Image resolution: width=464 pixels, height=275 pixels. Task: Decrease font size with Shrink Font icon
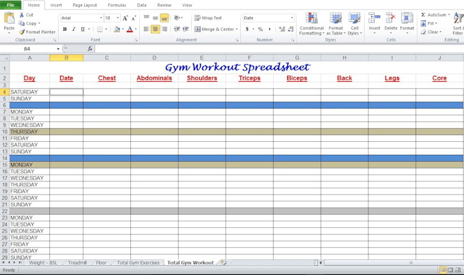pos(134,18)
